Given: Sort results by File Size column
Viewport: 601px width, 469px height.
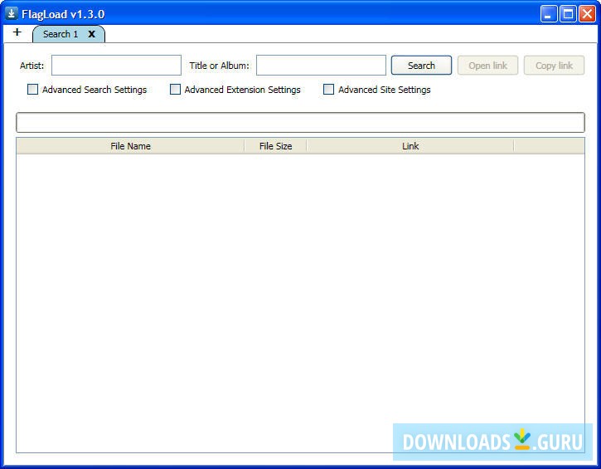Looking at the screenshot, I should pyautogui.click(x=275, y=146).
